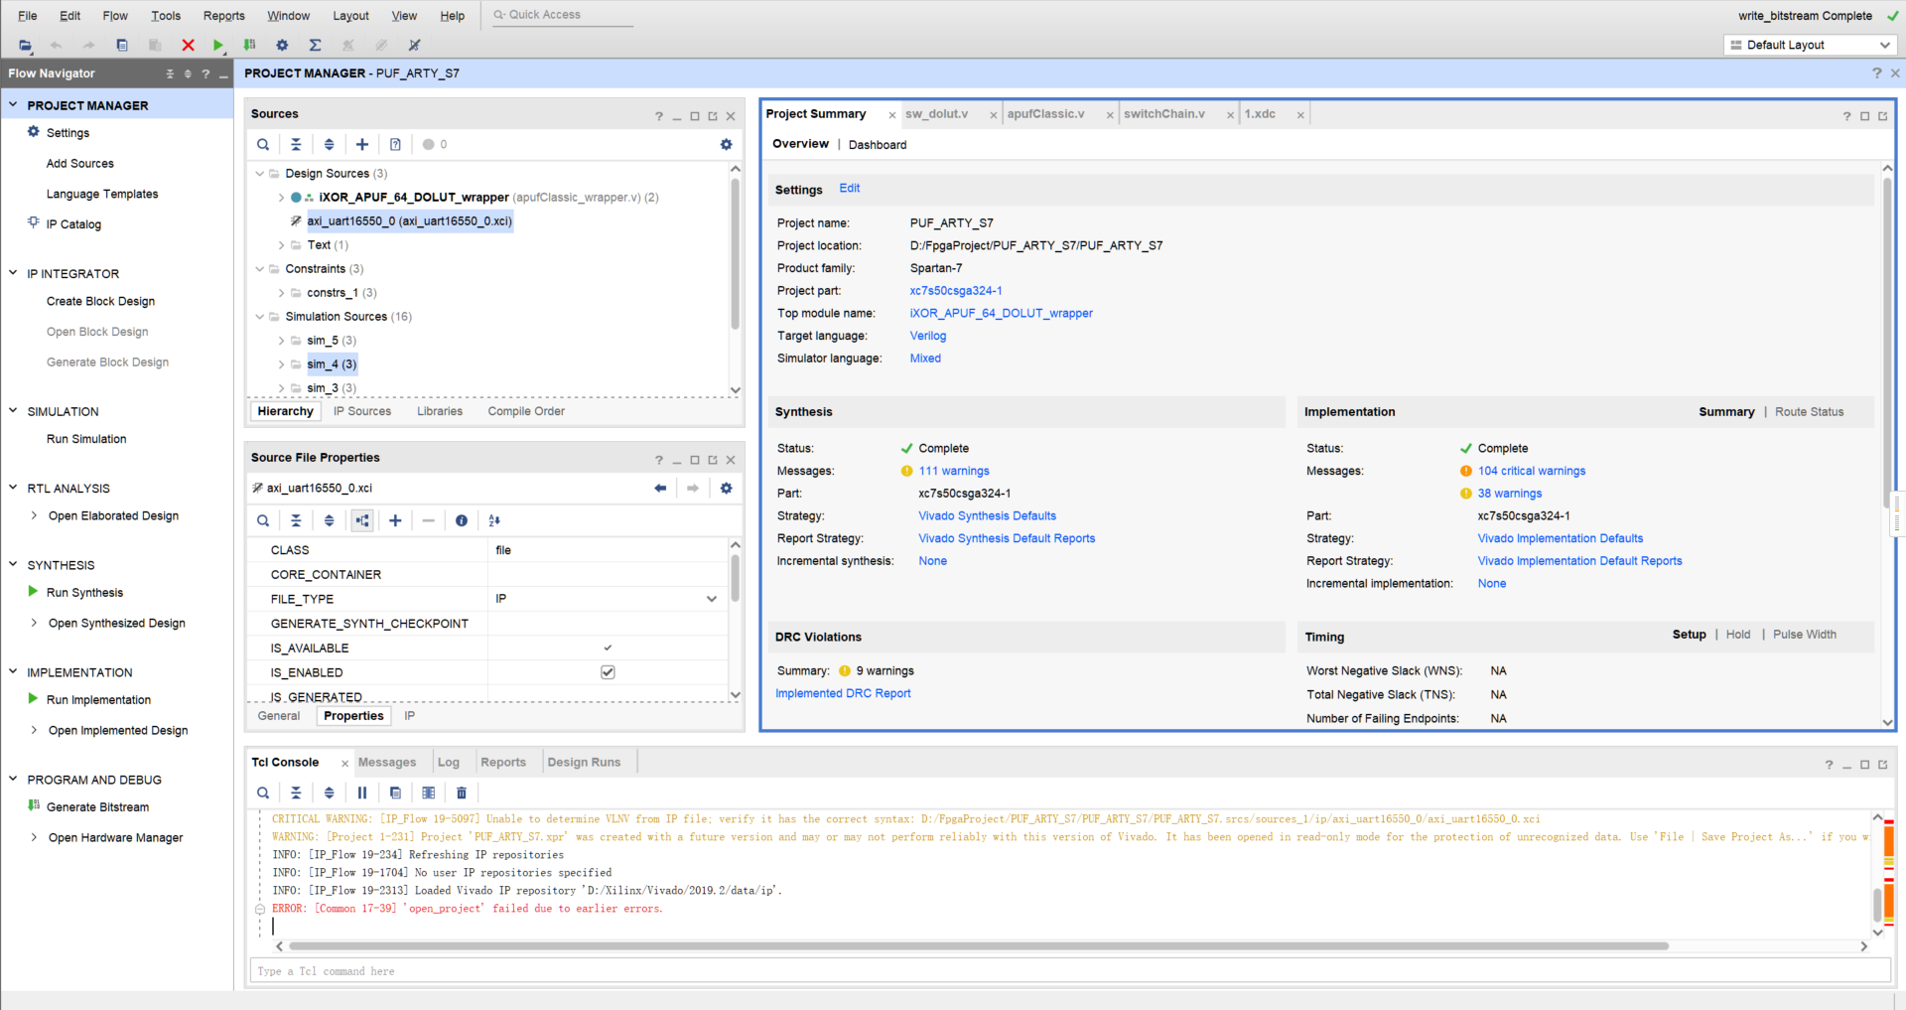Viewport: 1906px width, 1010px height.
Task: Click the Sources panel vertical scrollbar
Action: [x=735, y=253]
